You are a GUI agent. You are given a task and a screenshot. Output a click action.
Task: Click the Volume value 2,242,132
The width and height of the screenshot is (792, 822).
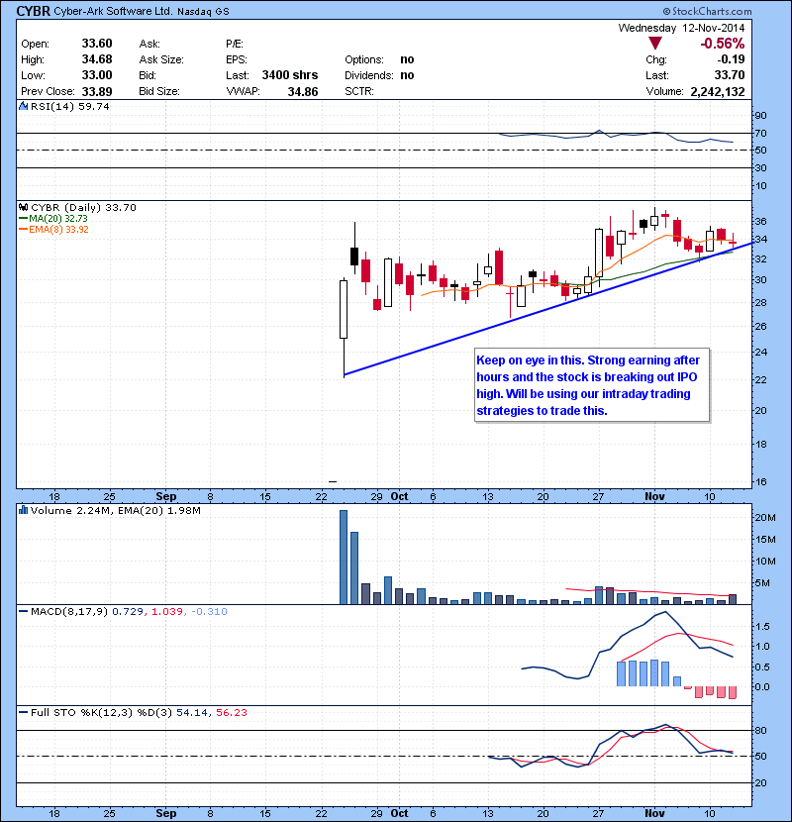tap(717, 91)
